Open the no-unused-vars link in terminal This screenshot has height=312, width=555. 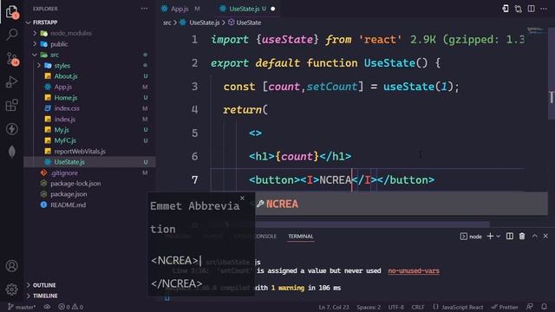414,271
